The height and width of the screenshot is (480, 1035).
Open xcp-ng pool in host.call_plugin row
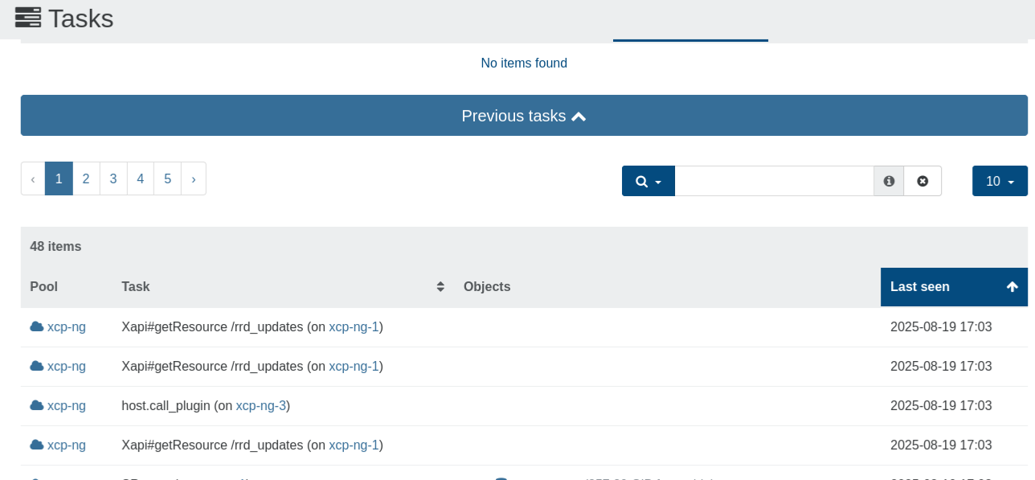(67, 406)
